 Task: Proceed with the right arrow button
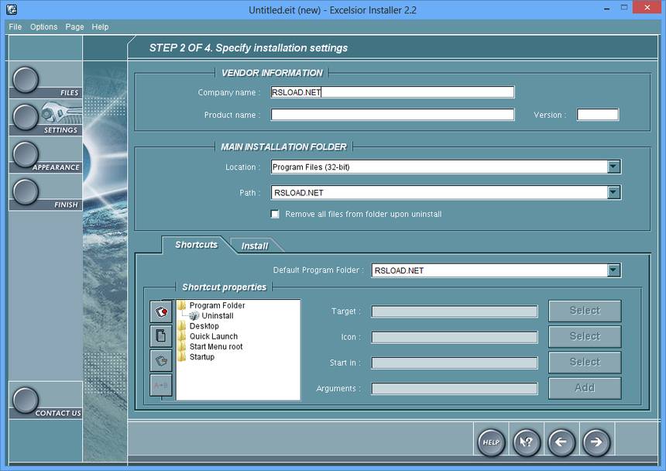(x=596, y=442)
